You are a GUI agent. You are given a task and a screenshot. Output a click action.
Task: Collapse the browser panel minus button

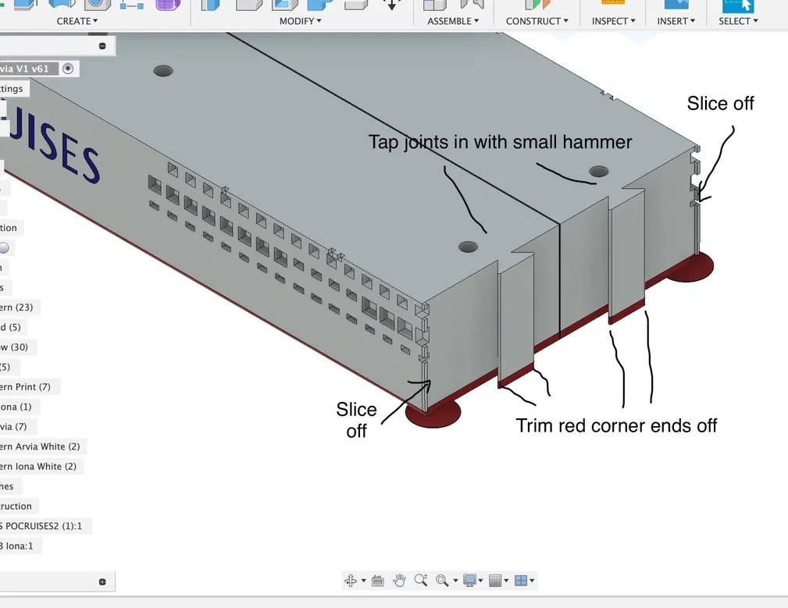102,46
